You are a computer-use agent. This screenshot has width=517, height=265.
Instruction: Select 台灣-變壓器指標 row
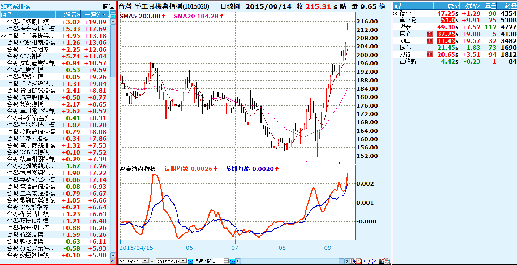click(55, 255)
